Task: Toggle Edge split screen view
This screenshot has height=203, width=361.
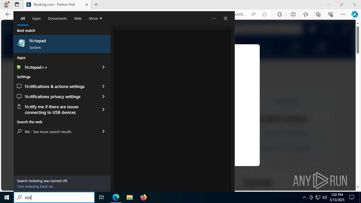Action: [x=293, y=14]
